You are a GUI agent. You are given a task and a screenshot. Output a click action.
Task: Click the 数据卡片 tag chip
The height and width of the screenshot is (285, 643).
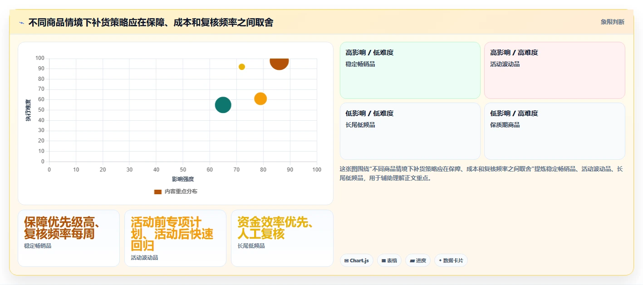(x=451, y=260)
